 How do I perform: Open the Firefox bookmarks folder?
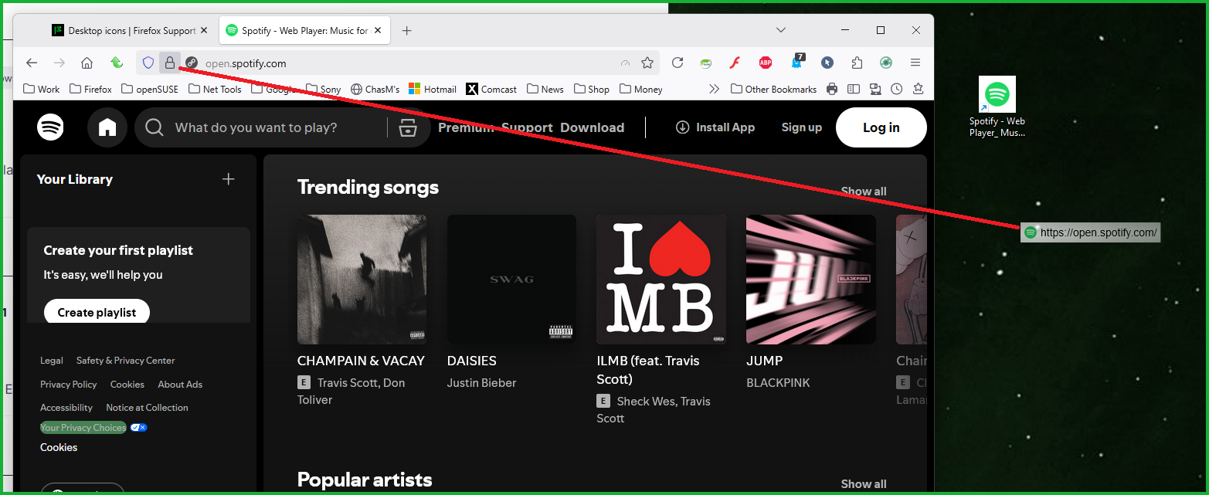pyautogui.click(x=91, y=89)
